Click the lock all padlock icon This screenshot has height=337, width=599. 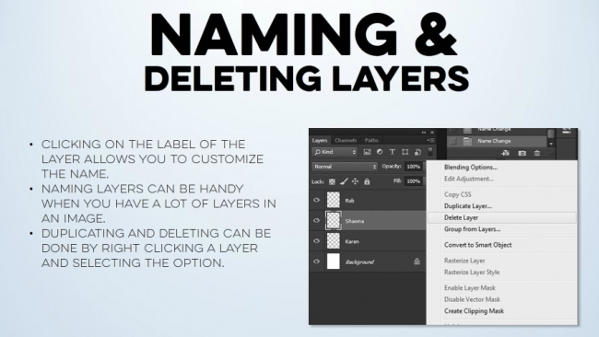(367, 181)
